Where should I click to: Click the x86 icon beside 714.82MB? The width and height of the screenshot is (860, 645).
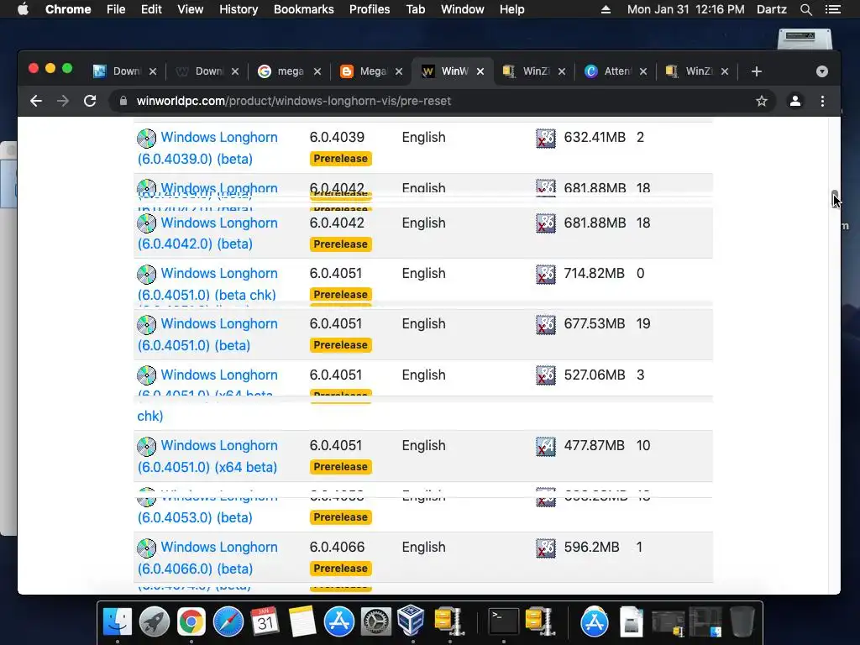pos(546,275)
